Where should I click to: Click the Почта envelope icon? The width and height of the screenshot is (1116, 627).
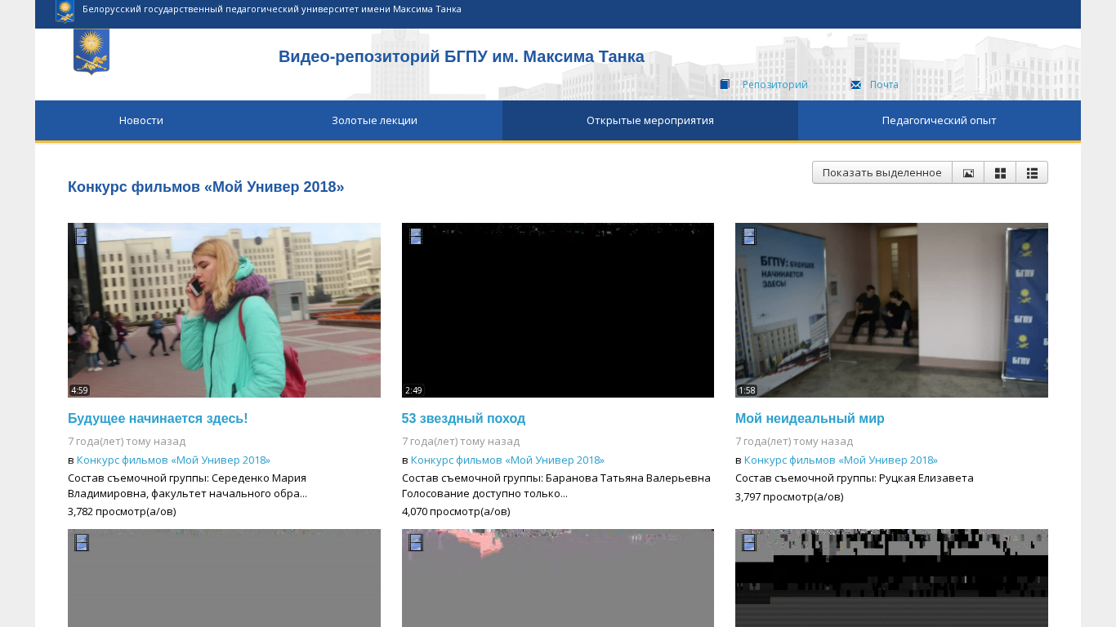(855, 85)
